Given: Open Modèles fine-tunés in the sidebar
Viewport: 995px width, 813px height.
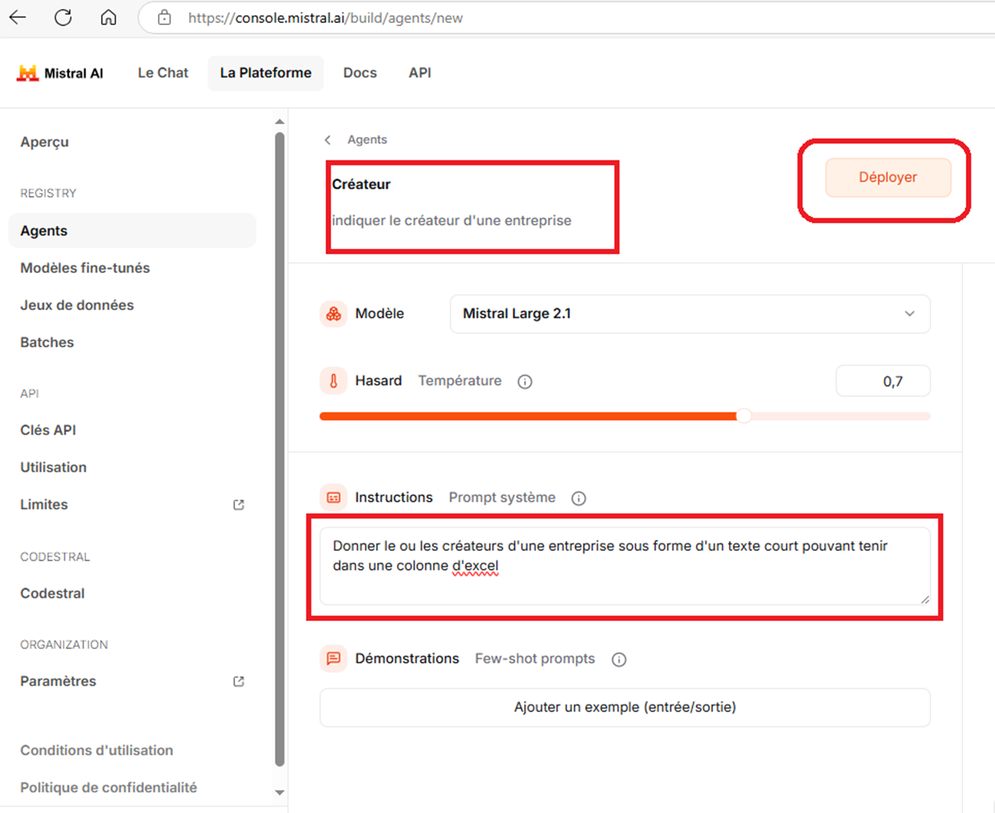Looking at the screenshot, I should pyautogui.click(x=85, y=268).
